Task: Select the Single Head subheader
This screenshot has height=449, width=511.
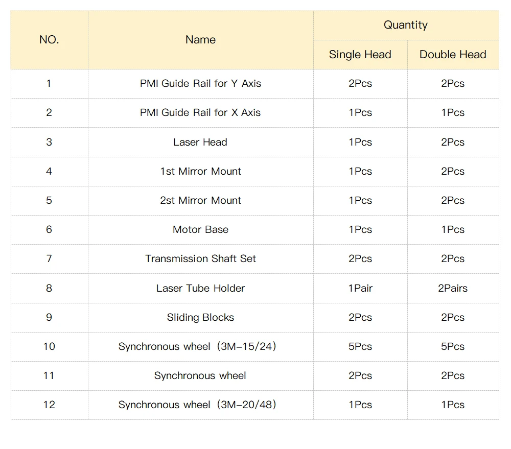Action: coord(360,55)
